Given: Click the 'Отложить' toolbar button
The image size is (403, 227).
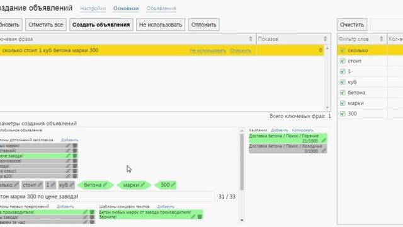Looking at the screenshot, I should [203, 25].
